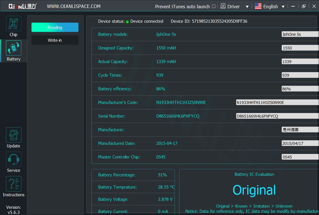Open the Chip section icon
The image size is (319, 215).
point(14,24)
